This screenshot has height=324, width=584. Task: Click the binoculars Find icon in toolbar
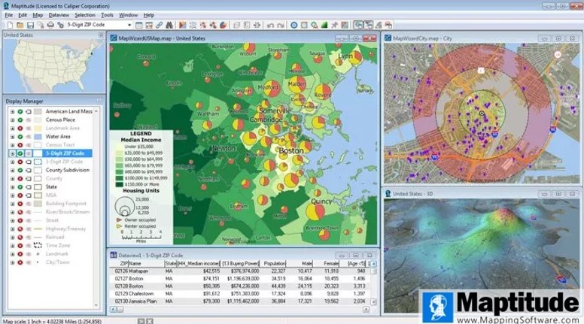tap(169, 25)
